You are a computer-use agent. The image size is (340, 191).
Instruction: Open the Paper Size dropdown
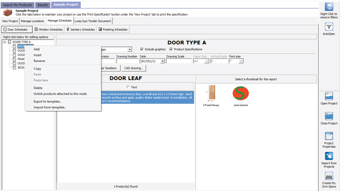pos(206,61)
